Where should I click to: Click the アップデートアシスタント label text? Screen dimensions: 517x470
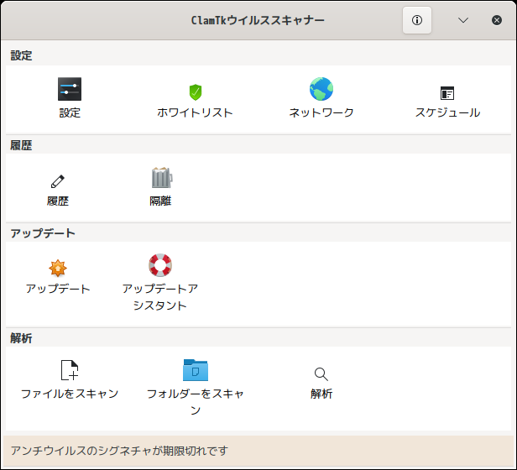pos(160,297)
